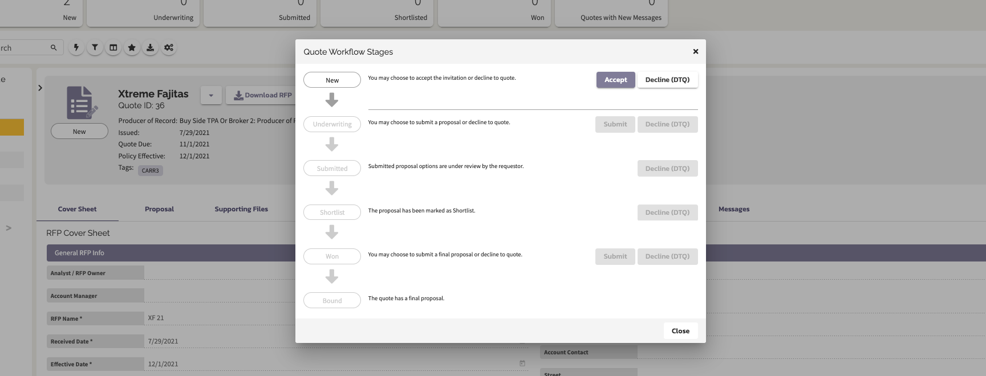
Task: Switch to the Supporting Files tab
Action: pos(241,209)
